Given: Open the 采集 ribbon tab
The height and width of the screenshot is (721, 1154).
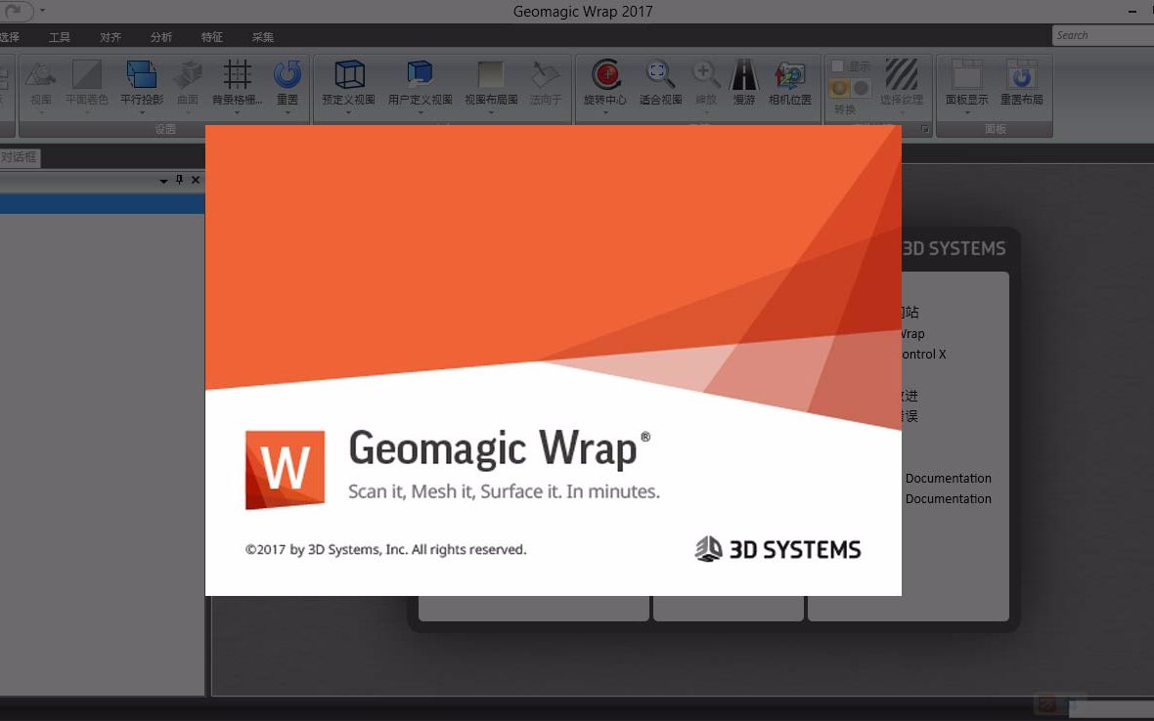Looking at the screenshot, I should point(263,37).
